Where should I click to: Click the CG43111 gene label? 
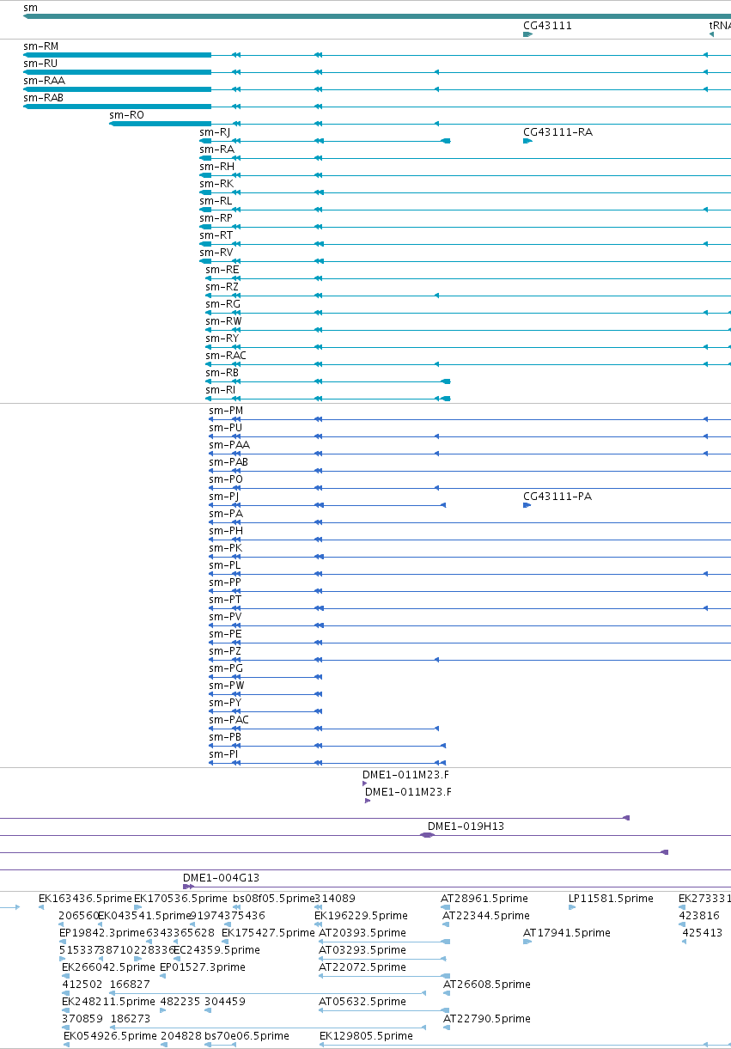pyautogui.click(x=547, y=26)
